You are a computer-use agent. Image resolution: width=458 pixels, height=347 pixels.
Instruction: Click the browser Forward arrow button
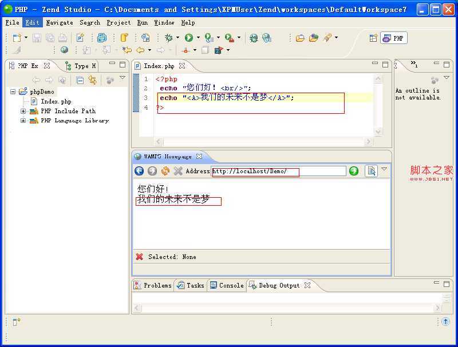click(x=152, y=171)
